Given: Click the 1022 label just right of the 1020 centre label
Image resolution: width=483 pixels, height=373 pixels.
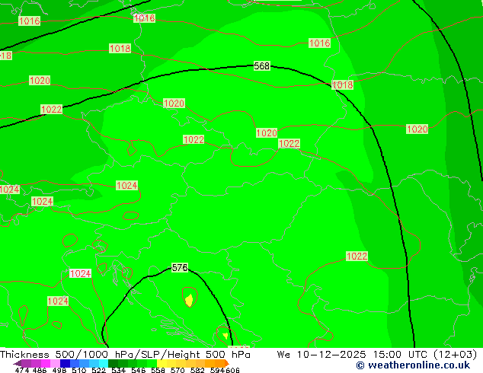Looking at the screenshot, I should tap(289, 143).
